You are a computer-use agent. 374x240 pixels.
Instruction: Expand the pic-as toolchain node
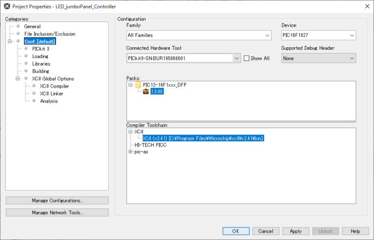(130, 152)
